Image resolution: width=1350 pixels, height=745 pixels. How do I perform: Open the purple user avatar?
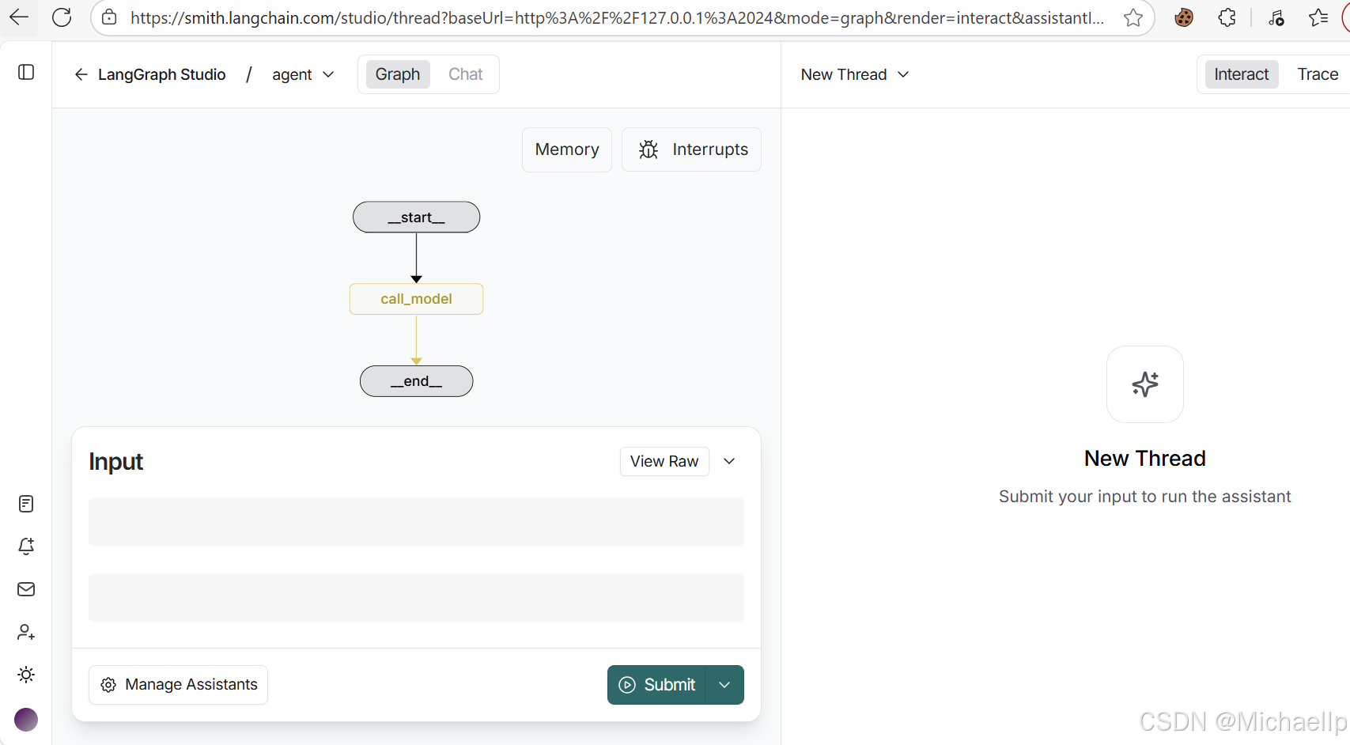[x=26, y=720]
